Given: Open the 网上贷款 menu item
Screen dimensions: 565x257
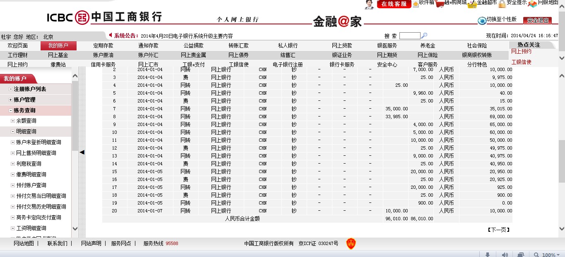Looking at the screenshot, I should 342,46.
